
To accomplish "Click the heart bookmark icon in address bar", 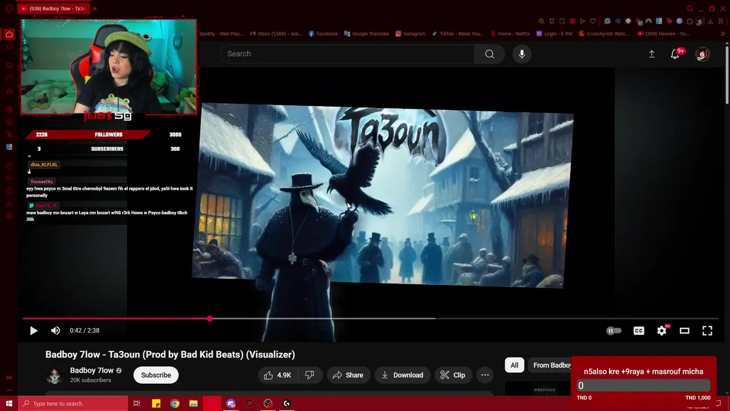I will pos(593,21).
